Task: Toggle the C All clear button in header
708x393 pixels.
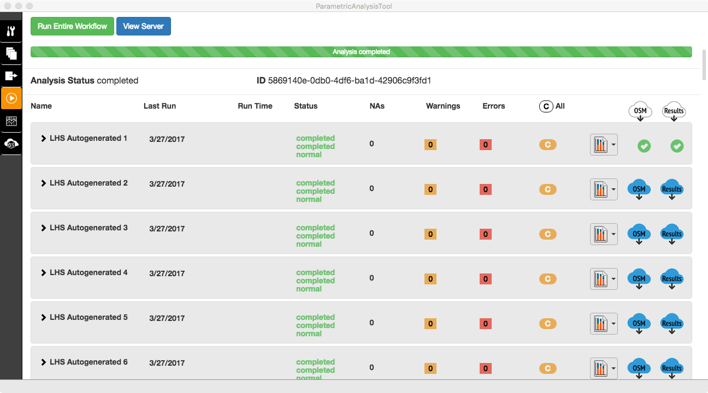Action: click(x=546, y=106)
